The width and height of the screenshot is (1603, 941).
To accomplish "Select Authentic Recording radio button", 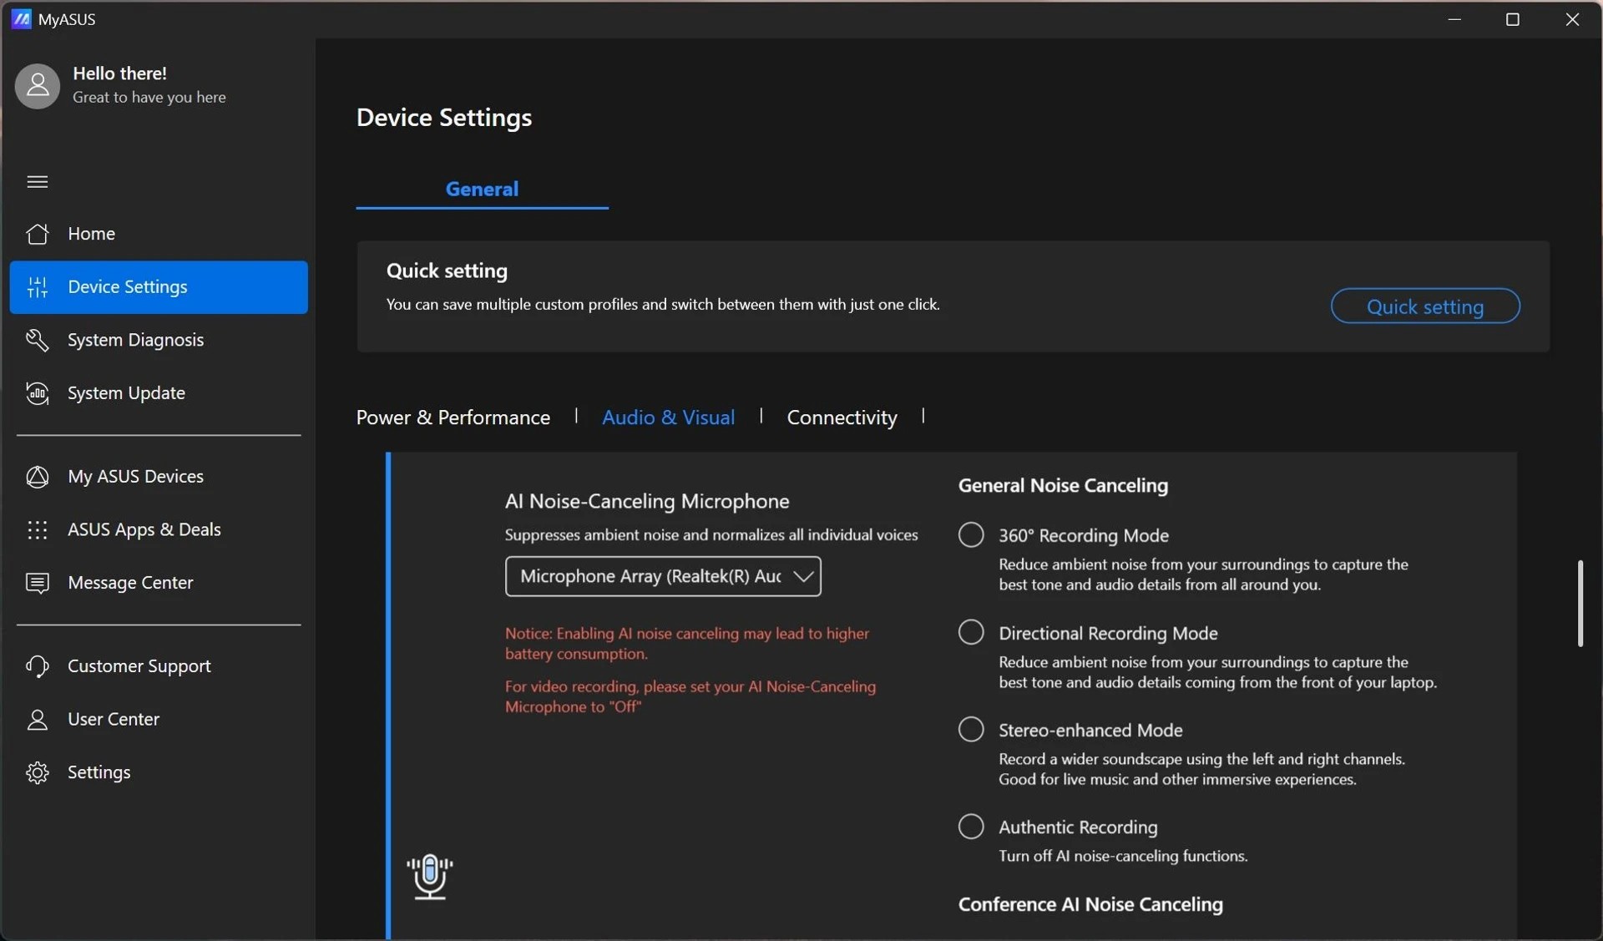I will [x=971, y=827].
